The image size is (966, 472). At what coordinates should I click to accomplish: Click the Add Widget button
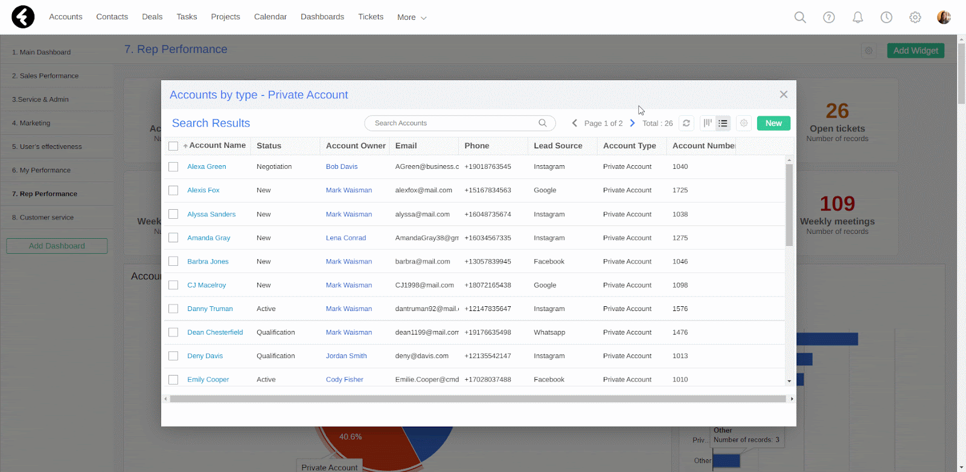click(915, 51)
